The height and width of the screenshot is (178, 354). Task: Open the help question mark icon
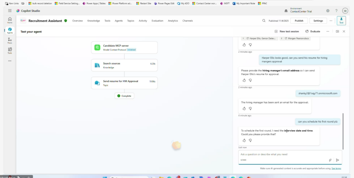(x=336, y=11)
